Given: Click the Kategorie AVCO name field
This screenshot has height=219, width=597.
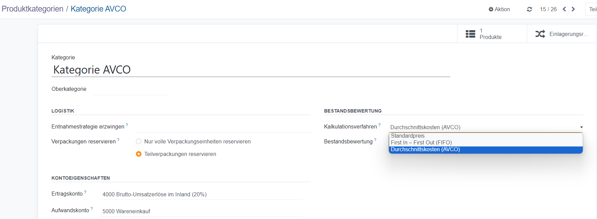Looking at the screenshot, I should pyautogui.click(x=251, y=70).
